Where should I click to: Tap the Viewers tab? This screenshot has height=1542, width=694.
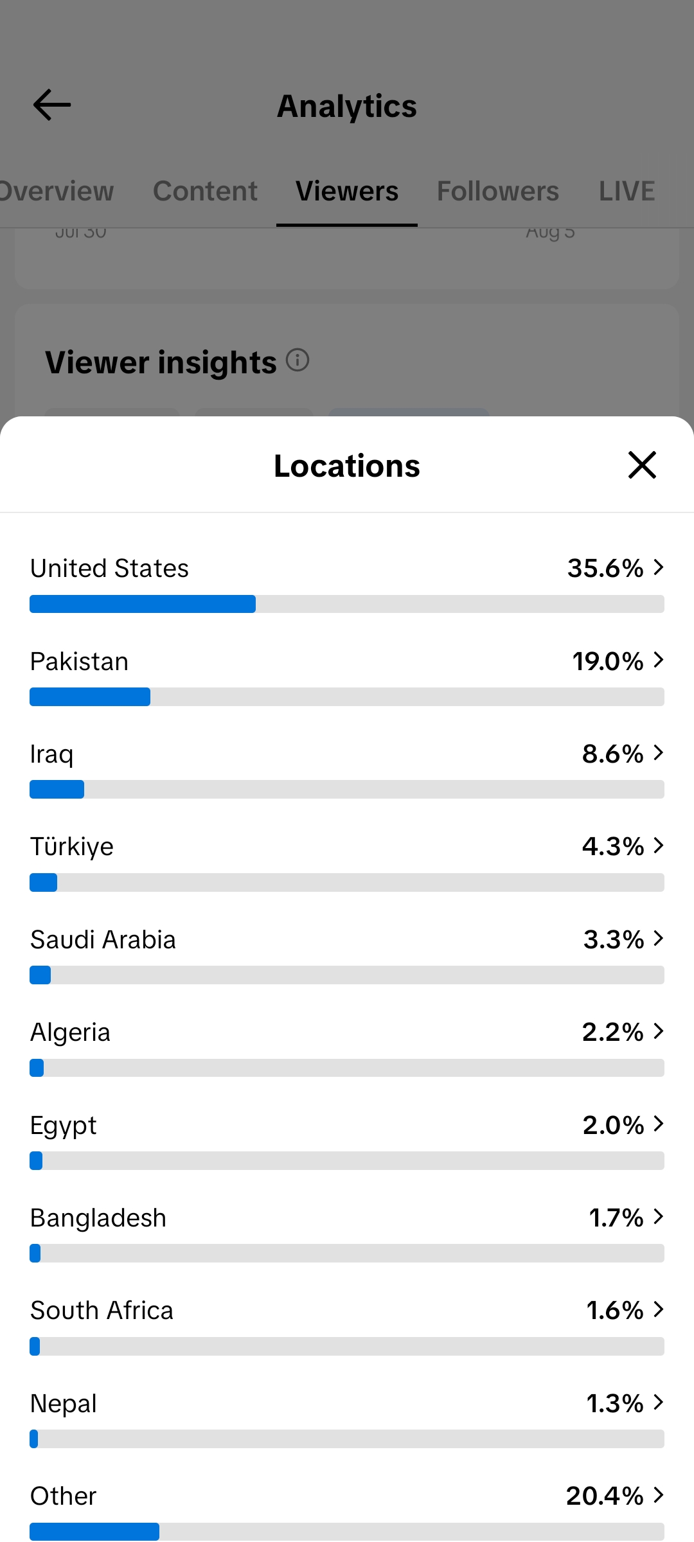coord(347,191)
